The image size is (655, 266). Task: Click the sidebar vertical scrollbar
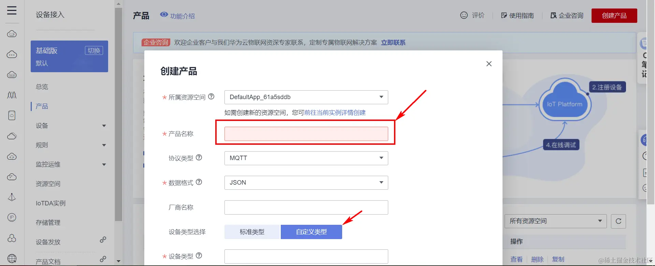point(118,114)
